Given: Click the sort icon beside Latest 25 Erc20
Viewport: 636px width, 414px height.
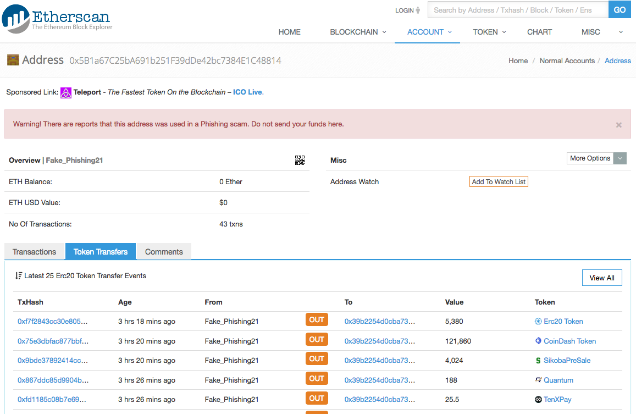Looking at the screenshot, I should 18,275.
